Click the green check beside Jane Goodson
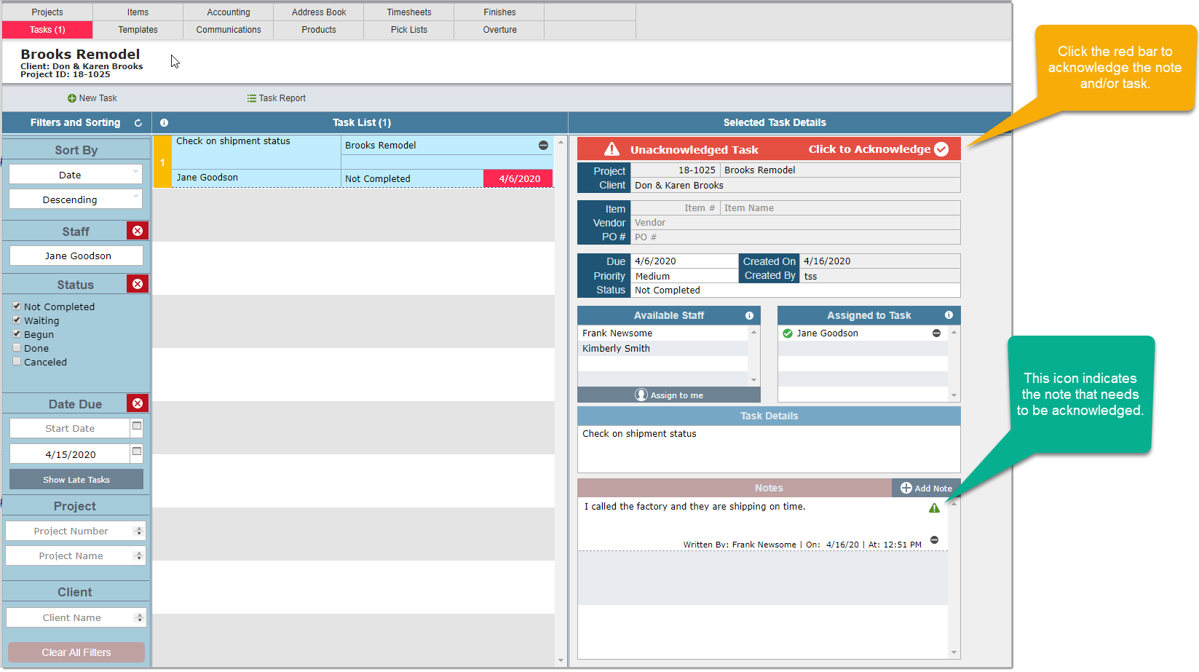This screenshot has height=672, width=1199. [788, 333]
